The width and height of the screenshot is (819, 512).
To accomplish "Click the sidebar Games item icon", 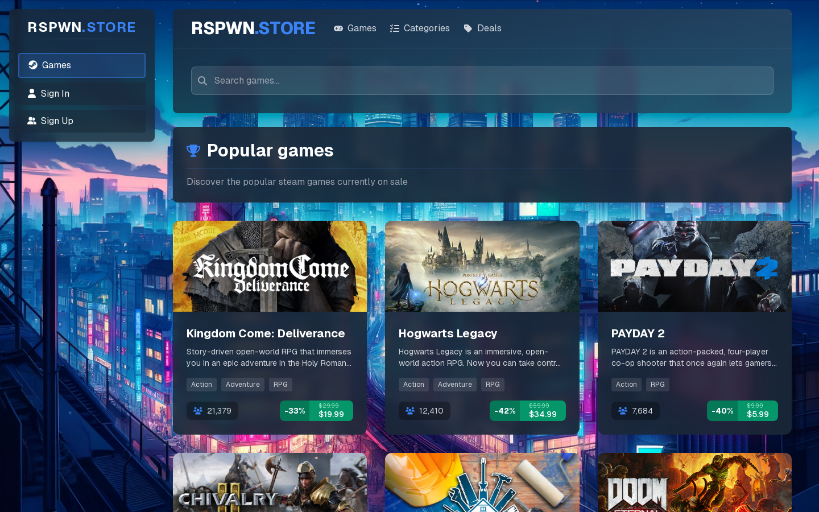I will (x=33, y=65).
